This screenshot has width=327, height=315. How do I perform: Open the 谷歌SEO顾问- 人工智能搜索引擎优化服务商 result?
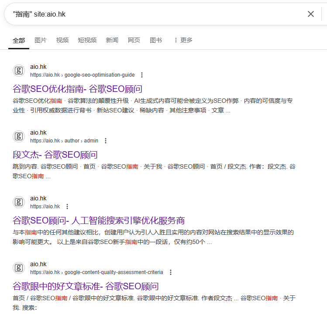(99, 220)
